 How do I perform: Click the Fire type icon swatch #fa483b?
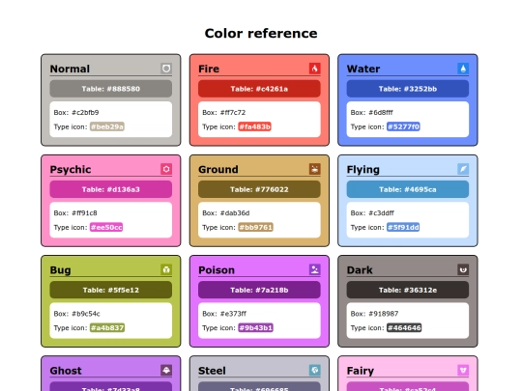(254, 126)
